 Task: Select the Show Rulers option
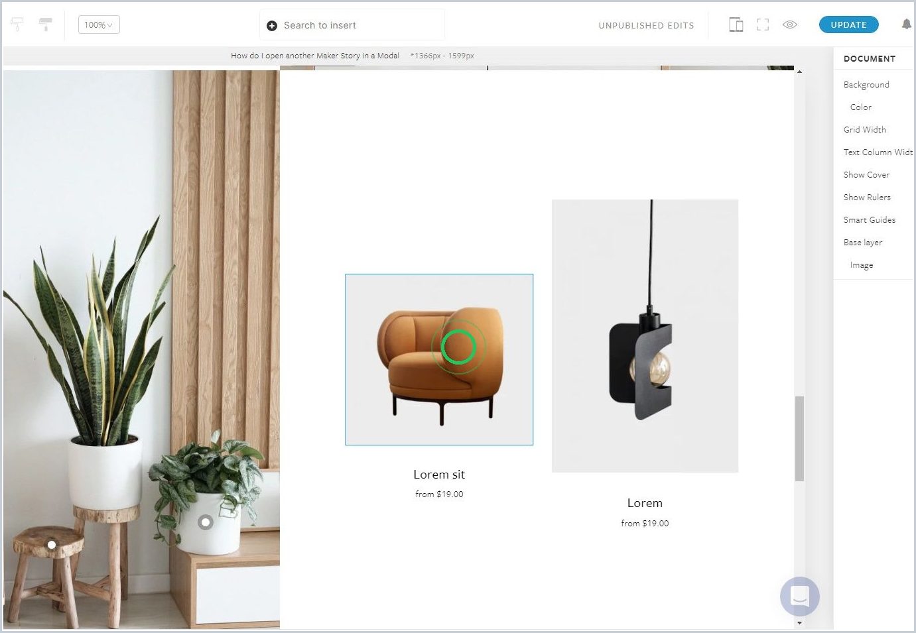[x=867, y=198]
